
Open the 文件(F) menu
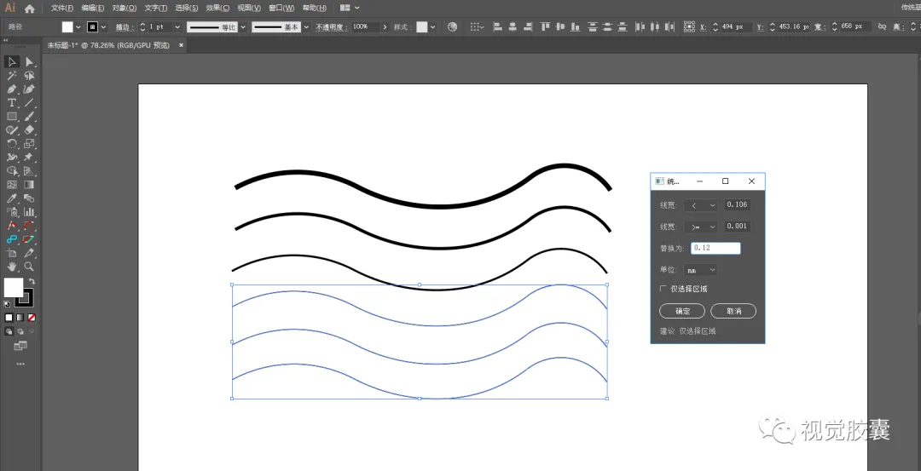62,8
